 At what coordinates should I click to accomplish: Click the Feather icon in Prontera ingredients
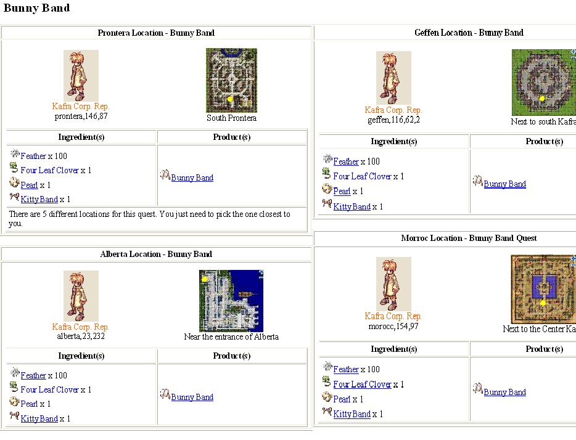click(15, 154)
